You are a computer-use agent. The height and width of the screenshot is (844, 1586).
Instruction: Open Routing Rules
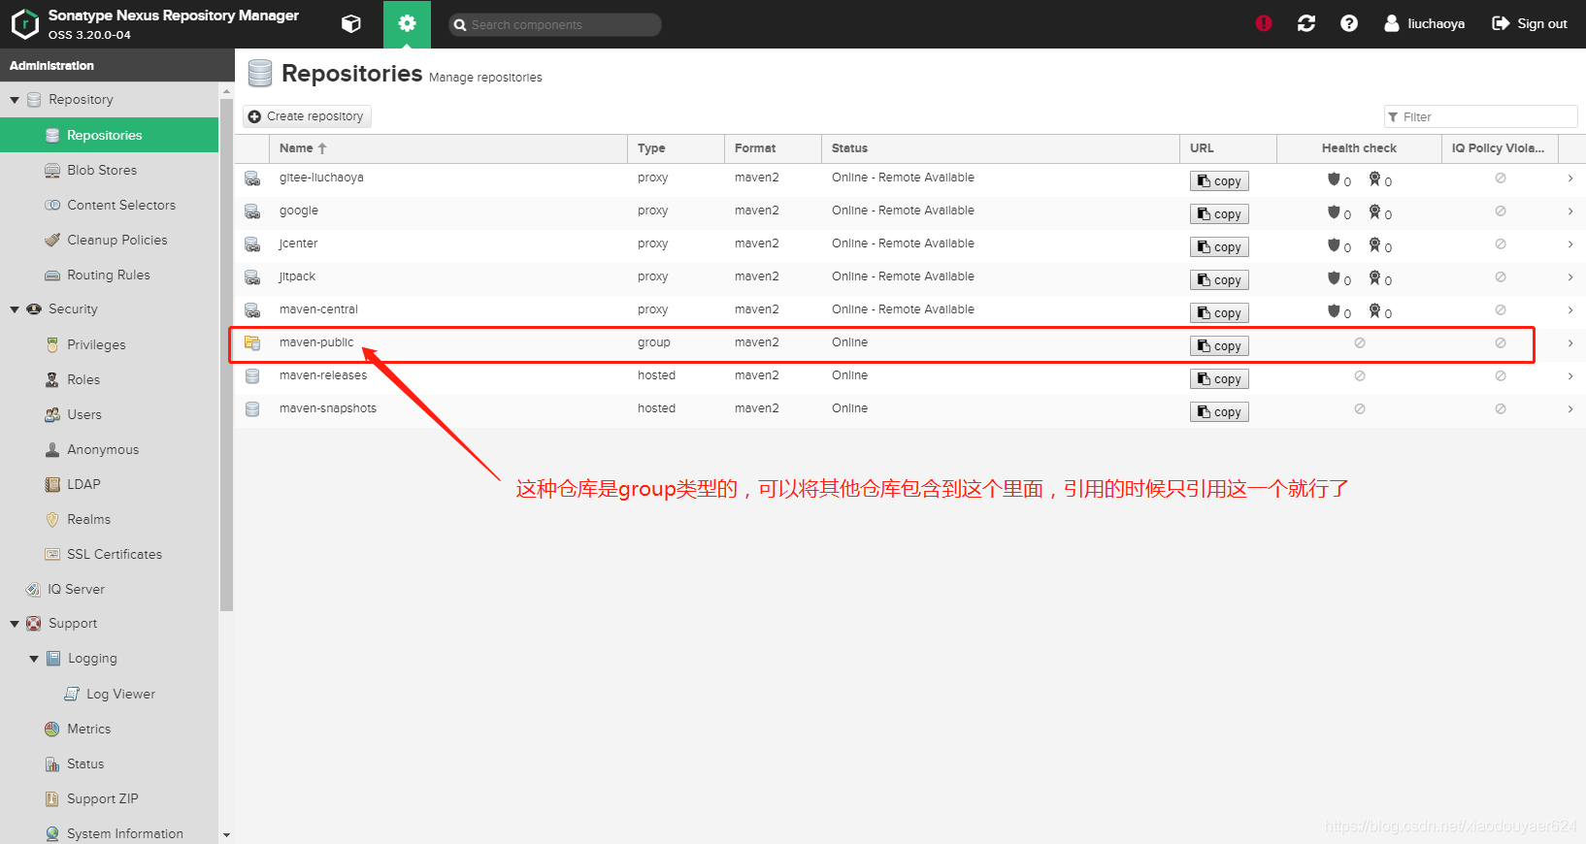(x=110, y=275)
